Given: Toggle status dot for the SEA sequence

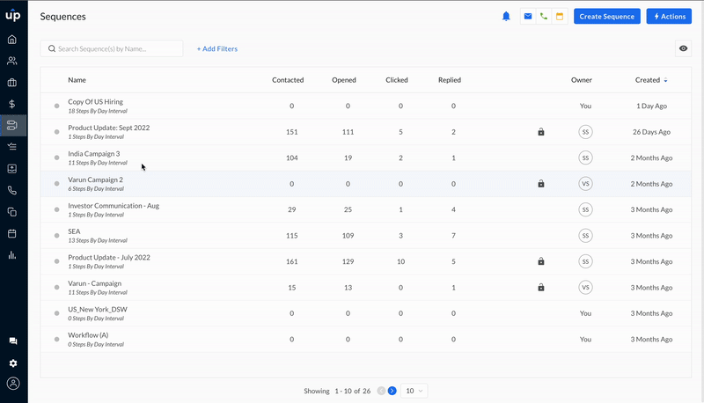Looking at the screenshot, I should (56, 236).
